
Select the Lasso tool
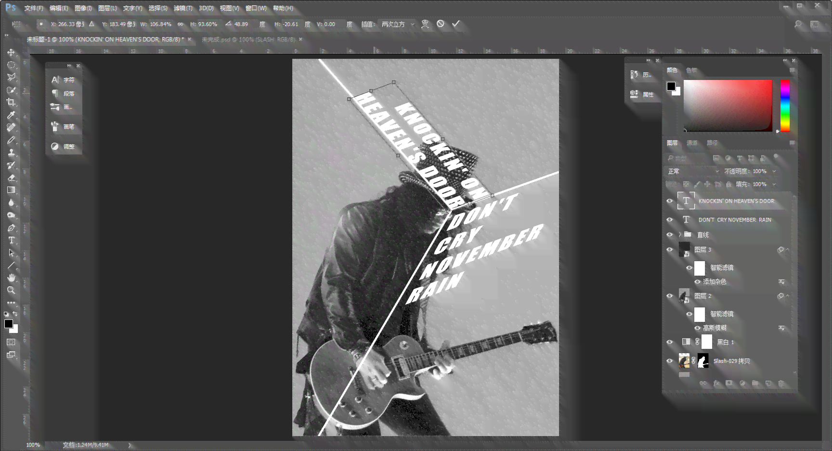pos(11,77)
